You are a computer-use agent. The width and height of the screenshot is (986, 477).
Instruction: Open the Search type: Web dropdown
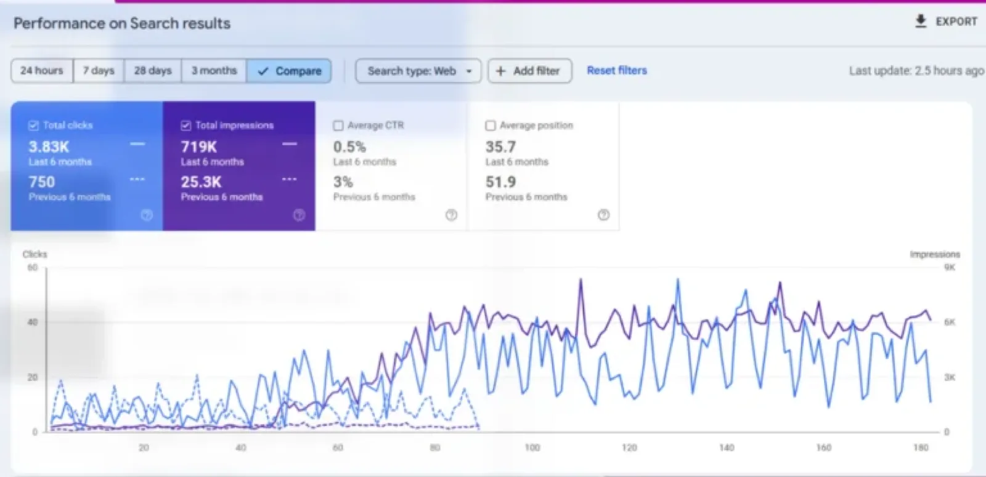coord(418,71)
